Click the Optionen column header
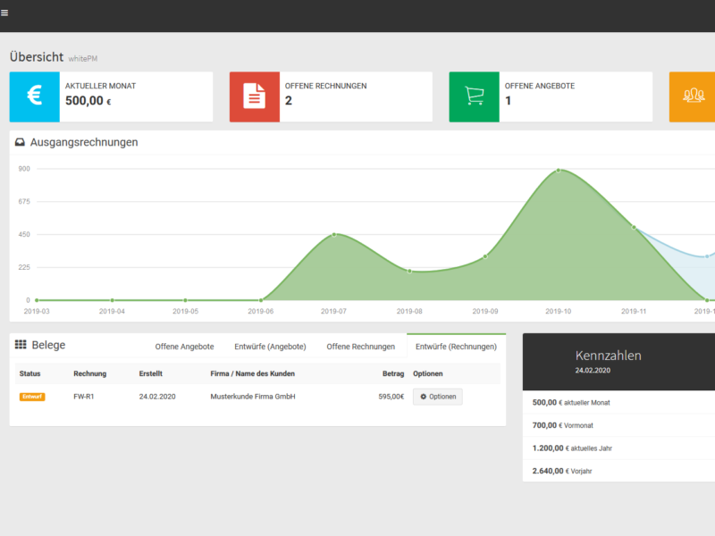The width and height of the screenshot is (715, 536). point(428,373)
